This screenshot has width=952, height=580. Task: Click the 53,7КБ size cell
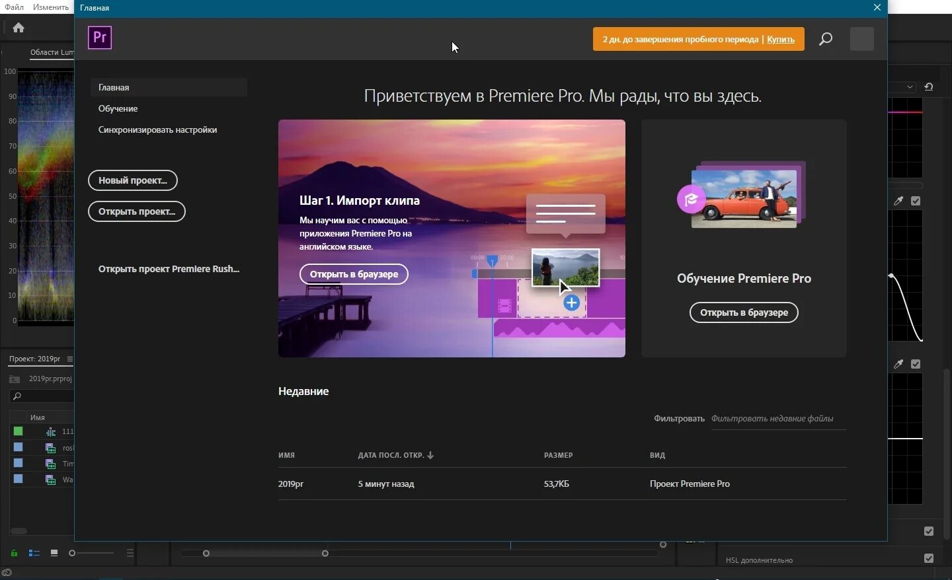tap(557, 484)
